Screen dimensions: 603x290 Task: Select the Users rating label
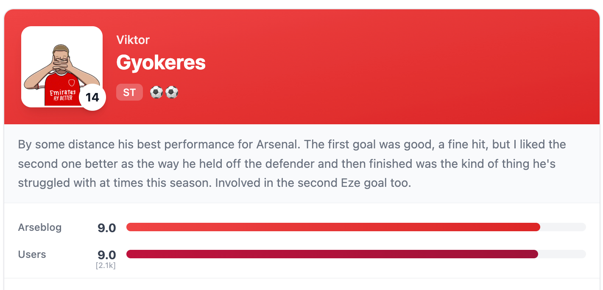pyautogui.click(x=32, y=254)
